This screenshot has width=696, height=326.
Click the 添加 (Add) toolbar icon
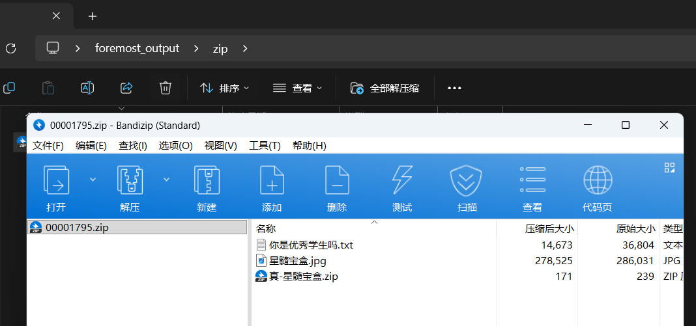pos(272,180)
